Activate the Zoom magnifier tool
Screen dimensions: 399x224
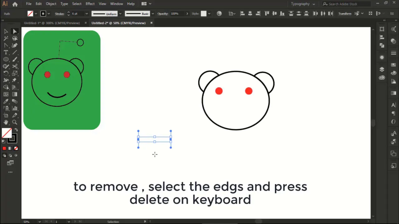point(15,122)
